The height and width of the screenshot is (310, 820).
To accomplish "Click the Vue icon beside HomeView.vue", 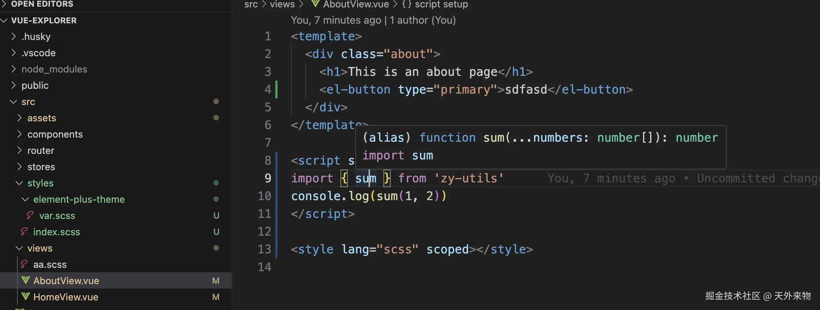I will pos(26,297).
